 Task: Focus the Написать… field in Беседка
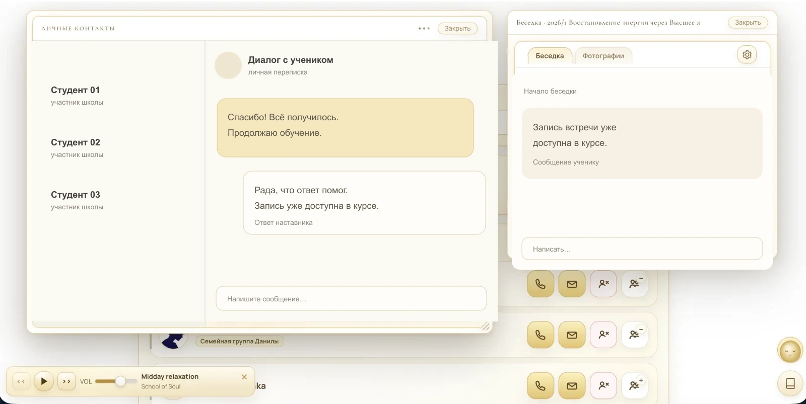(642, 249)
